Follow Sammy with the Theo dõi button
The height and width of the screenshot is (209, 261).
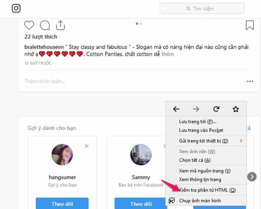[141, 203]
